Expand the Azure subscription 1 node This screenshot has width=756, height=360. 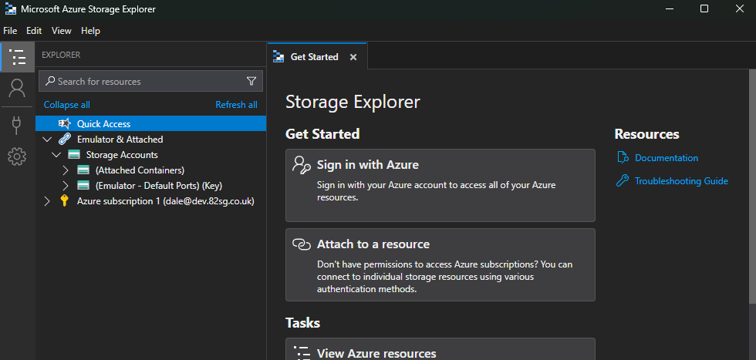pyautogui.click(x=47, y=201)
